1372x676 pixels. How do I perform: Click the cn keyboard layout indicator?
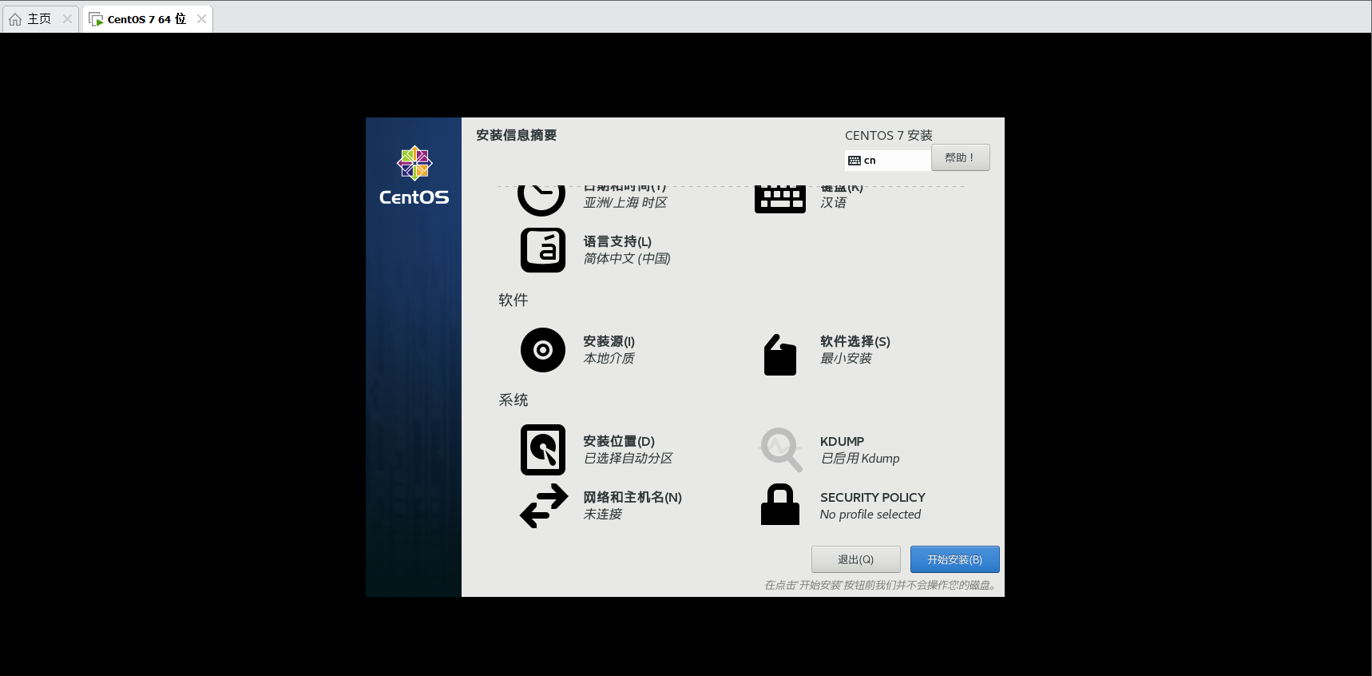pyautogui.click(x=887, y=161)
